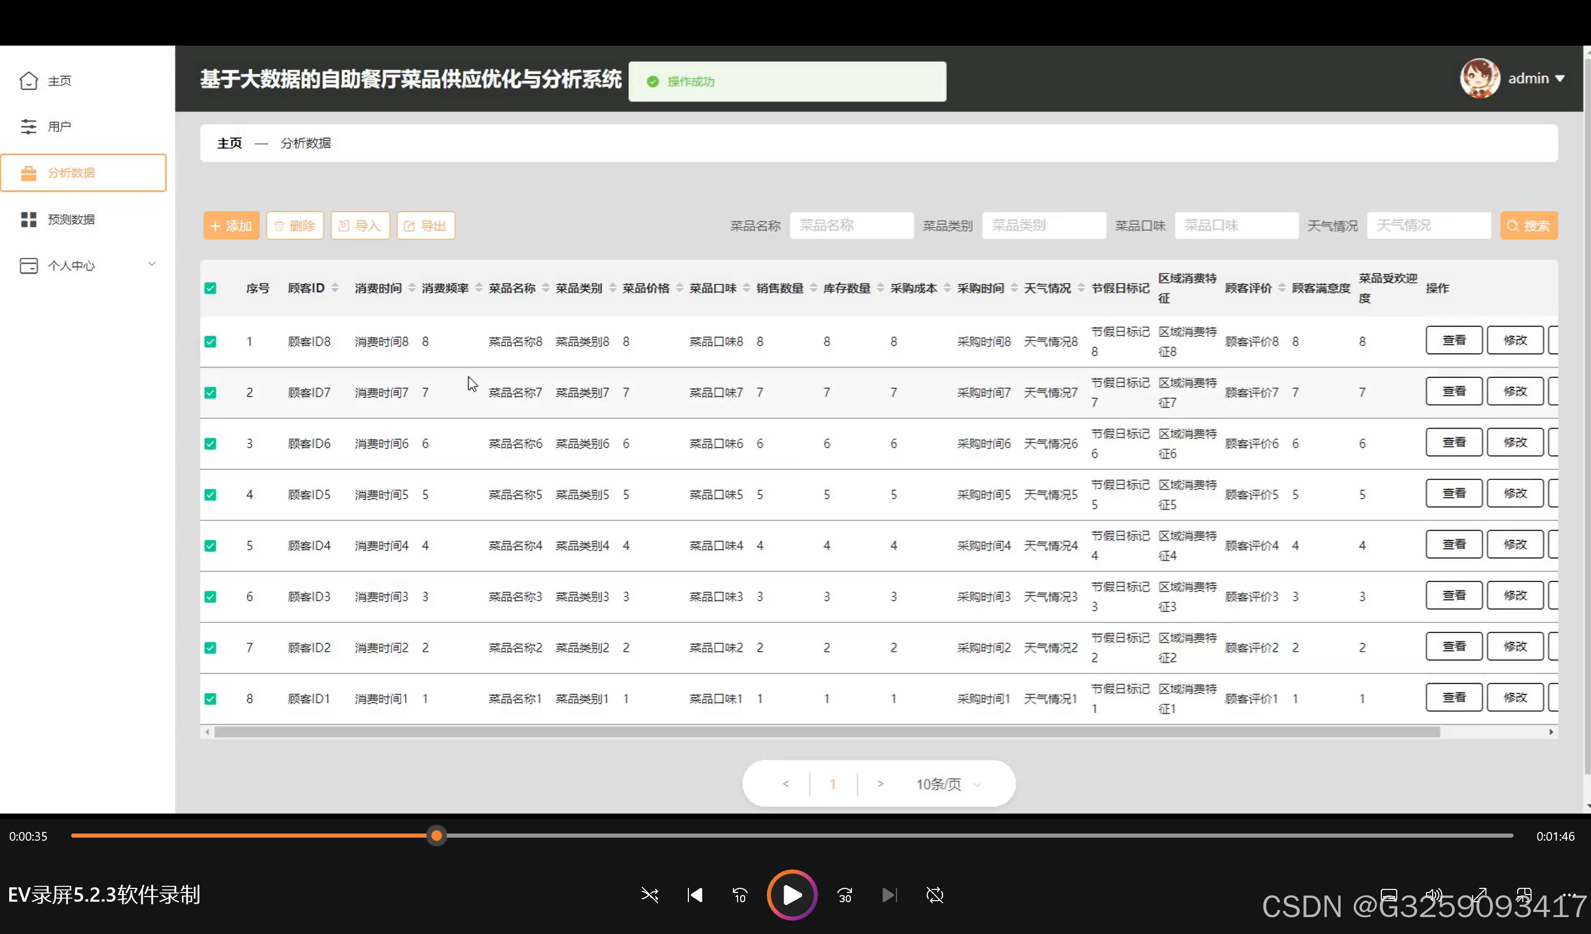This screenshot has width=1591, height=934.
Task: Uncheck the select-all header checkbox
Action: pos(210,289)
